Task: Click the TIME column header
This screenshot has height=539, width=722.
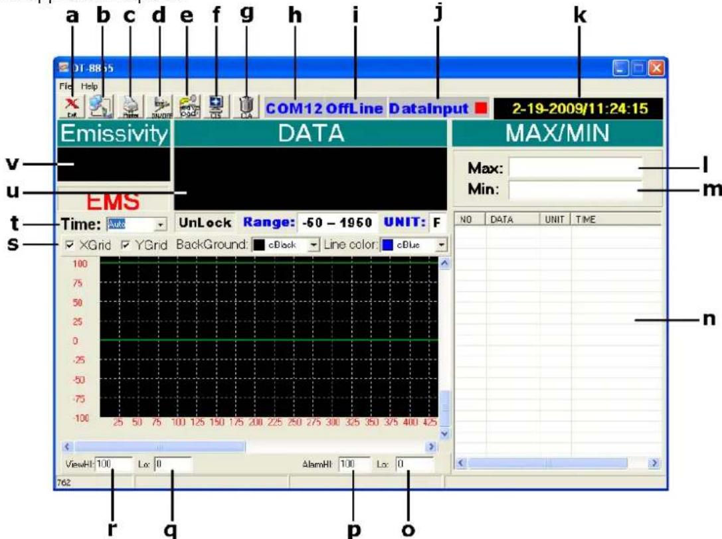Action: [x=616, y=219]
